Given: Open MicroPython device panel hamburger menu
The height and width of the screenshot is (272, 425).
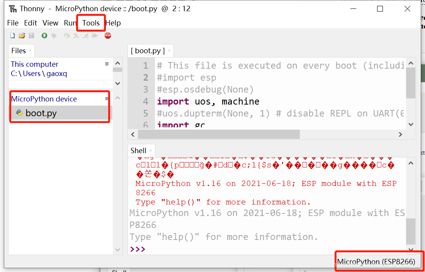Looking at the screenshot, I should (107, 99).
